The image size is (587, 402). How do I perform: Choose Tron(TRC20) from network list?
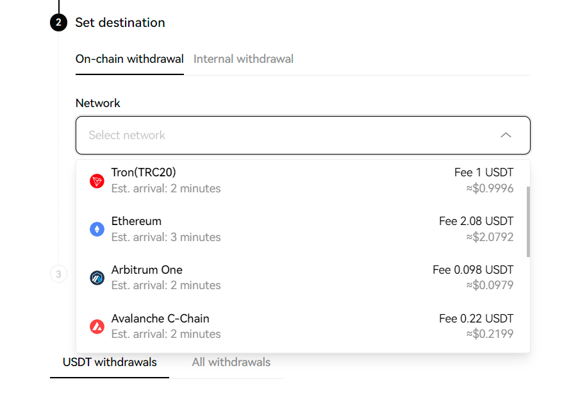tap(144, 172)
